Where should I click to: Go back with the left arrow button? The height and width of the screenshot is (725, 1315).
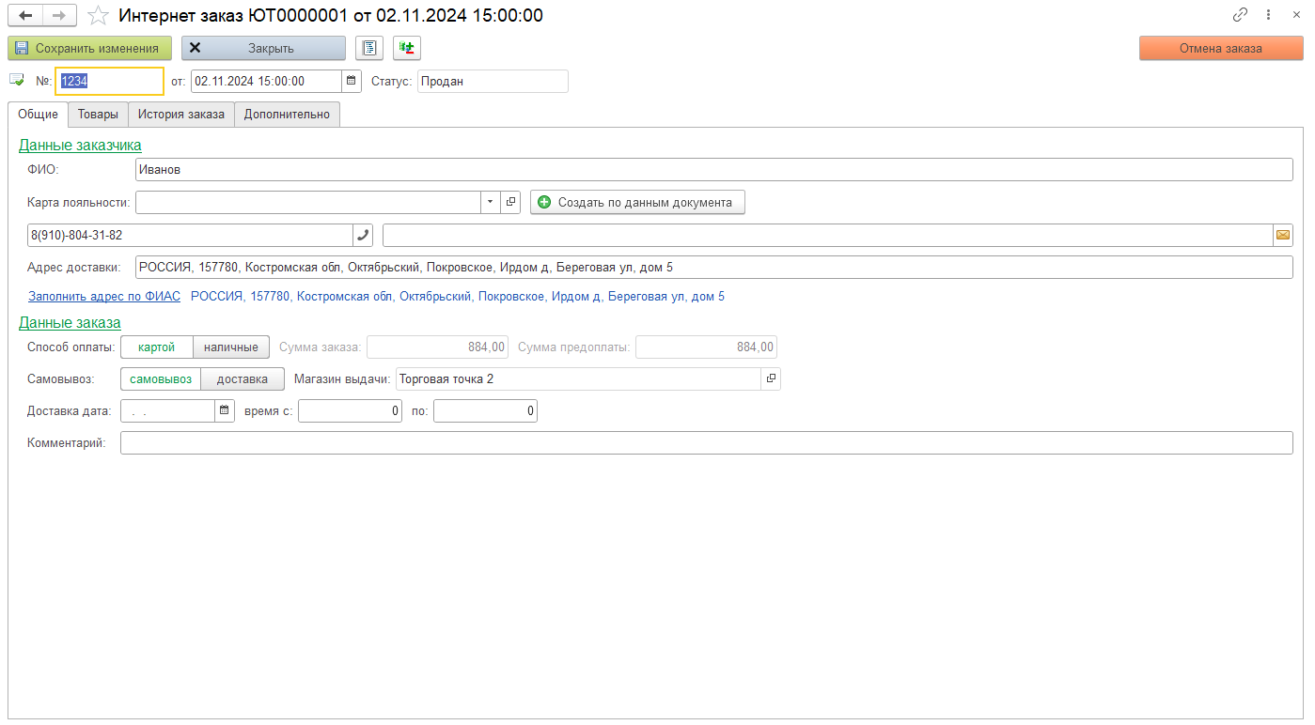click(x=25, y=16)
